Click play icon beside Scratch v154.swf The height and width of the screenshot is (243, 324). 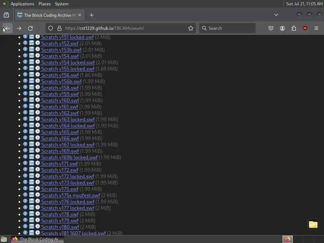click(x=38, y=56)
